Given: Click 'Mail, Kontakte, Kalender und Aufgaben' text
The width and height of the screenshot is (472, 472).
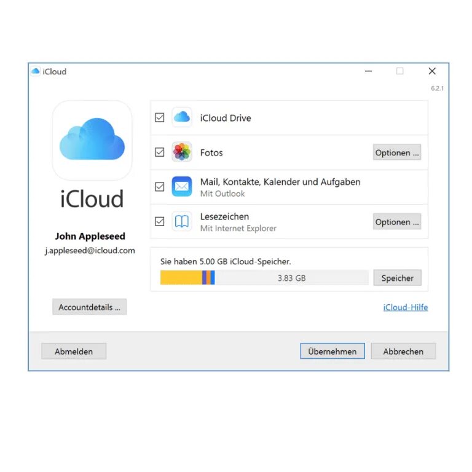Looking at the screenshot, I should [280, 182].
